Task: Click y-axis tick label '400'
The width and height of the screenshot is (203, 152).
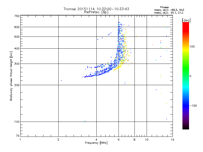Action: tap(17, 48)
